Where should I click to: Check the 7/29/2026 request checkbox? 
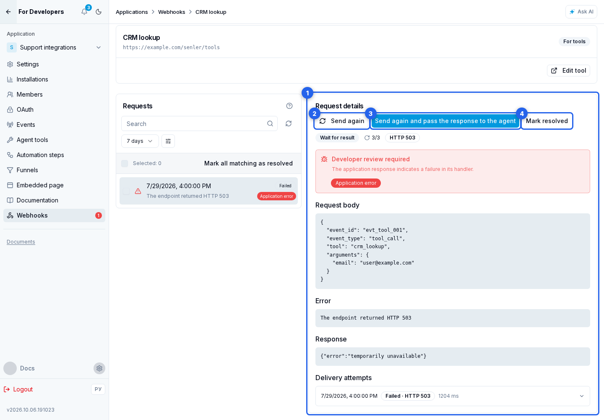coord(126,191)
